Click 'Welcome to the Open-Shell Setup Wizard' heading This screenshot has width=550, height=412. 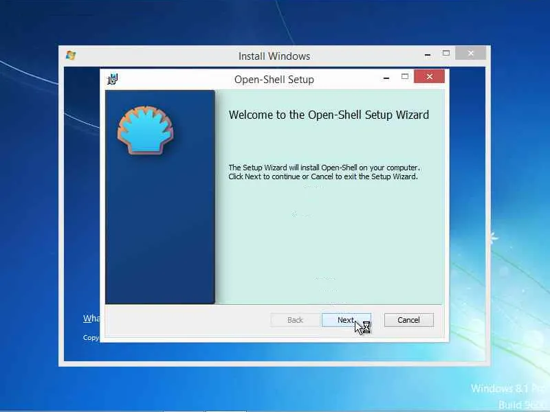point(329,115)
